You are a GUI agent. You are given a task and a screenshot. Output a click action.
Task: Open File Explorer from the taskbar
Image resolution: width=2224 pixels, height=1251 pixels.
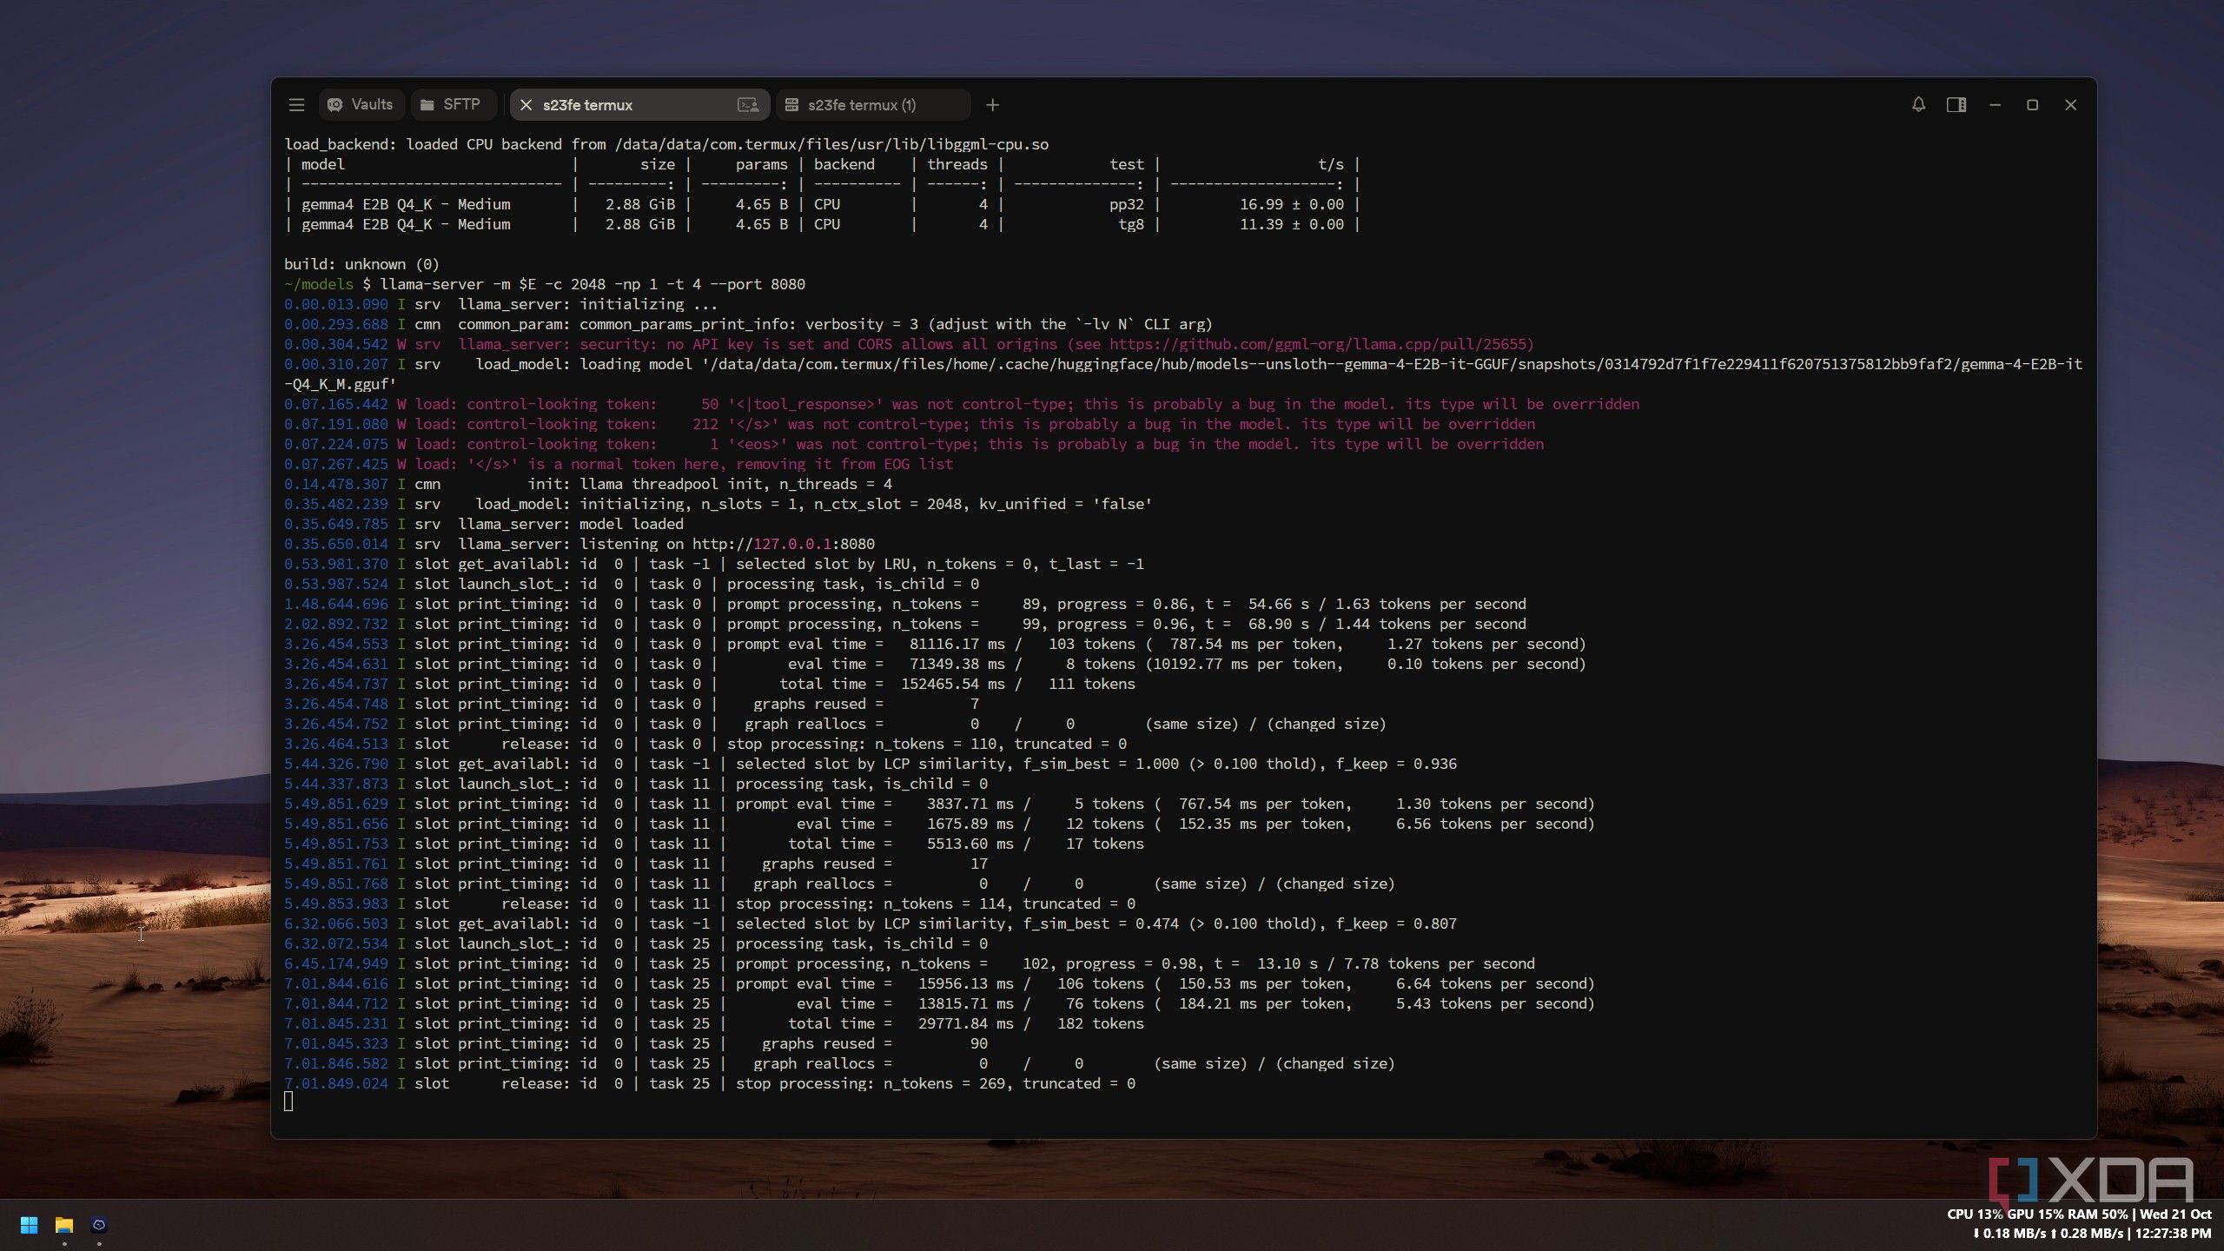(64, 1225)
